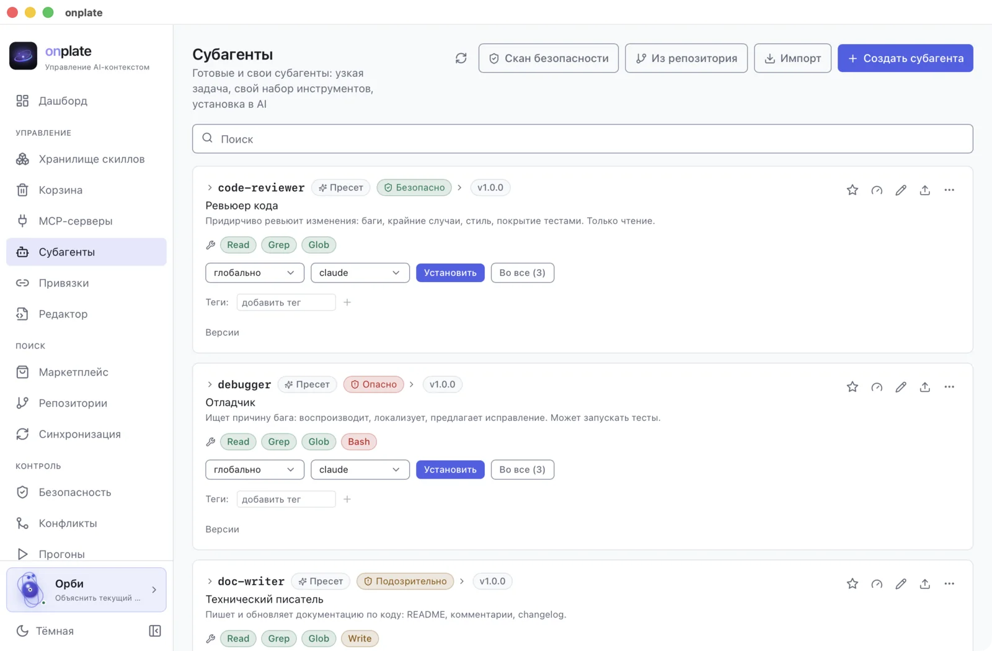The height and width of the screenshot is (651, 992).
Task: Click the wrench tools icon on code-reviewer
Action: [x=211, y=245]
